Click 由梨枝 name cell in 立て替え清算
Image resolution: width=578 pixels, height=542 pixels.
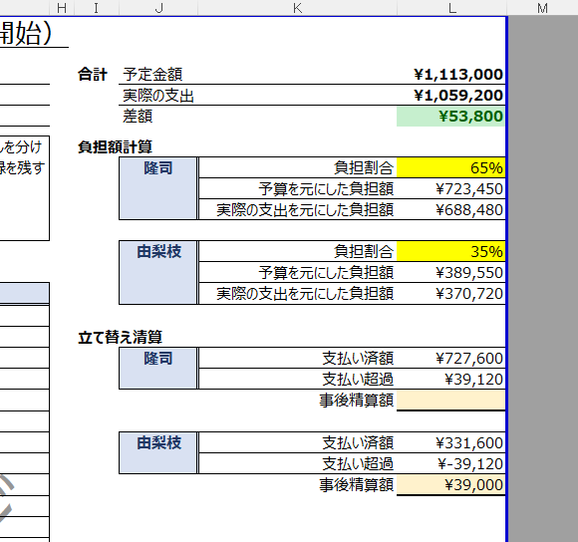(158, 453)
